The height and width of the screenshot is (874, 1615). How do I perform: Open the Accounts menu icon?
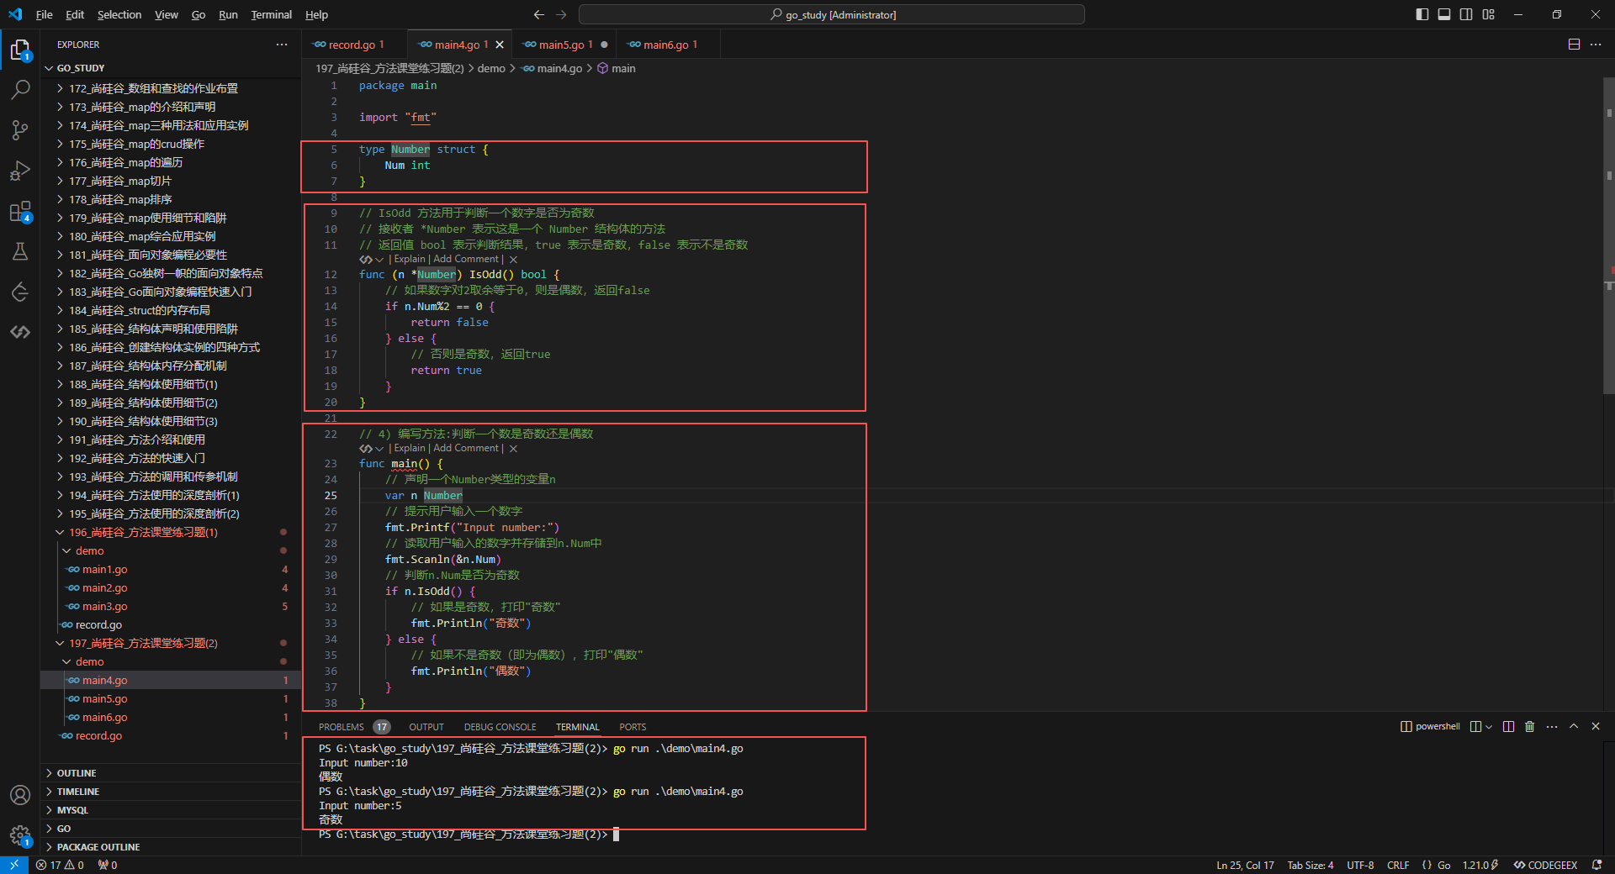[20, 795]
